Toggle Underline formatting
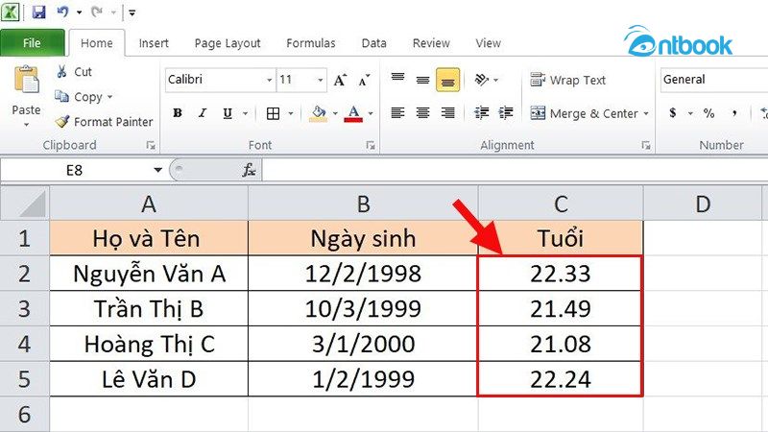This screenshot has width=768, height=432. tap(228, 113)
